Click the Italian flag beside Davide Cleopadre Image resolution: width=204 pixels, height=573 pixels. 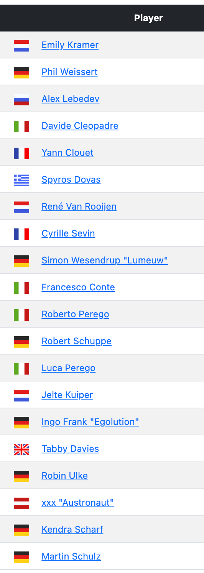21,126
